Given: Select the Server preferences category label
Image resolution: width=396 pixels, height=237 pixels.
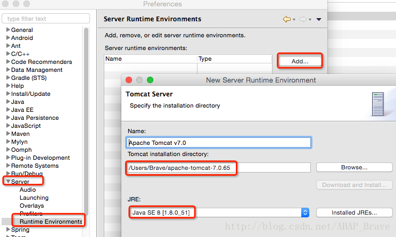Looking at the screenshot, I should 20,182.
